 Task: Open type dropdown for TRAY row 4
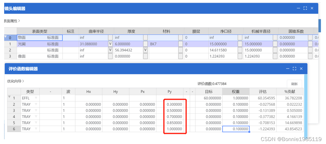(36, 116)
